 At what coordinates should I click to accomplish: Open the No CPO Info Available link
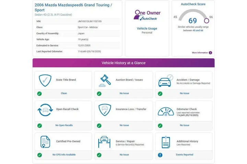[64, 154]
